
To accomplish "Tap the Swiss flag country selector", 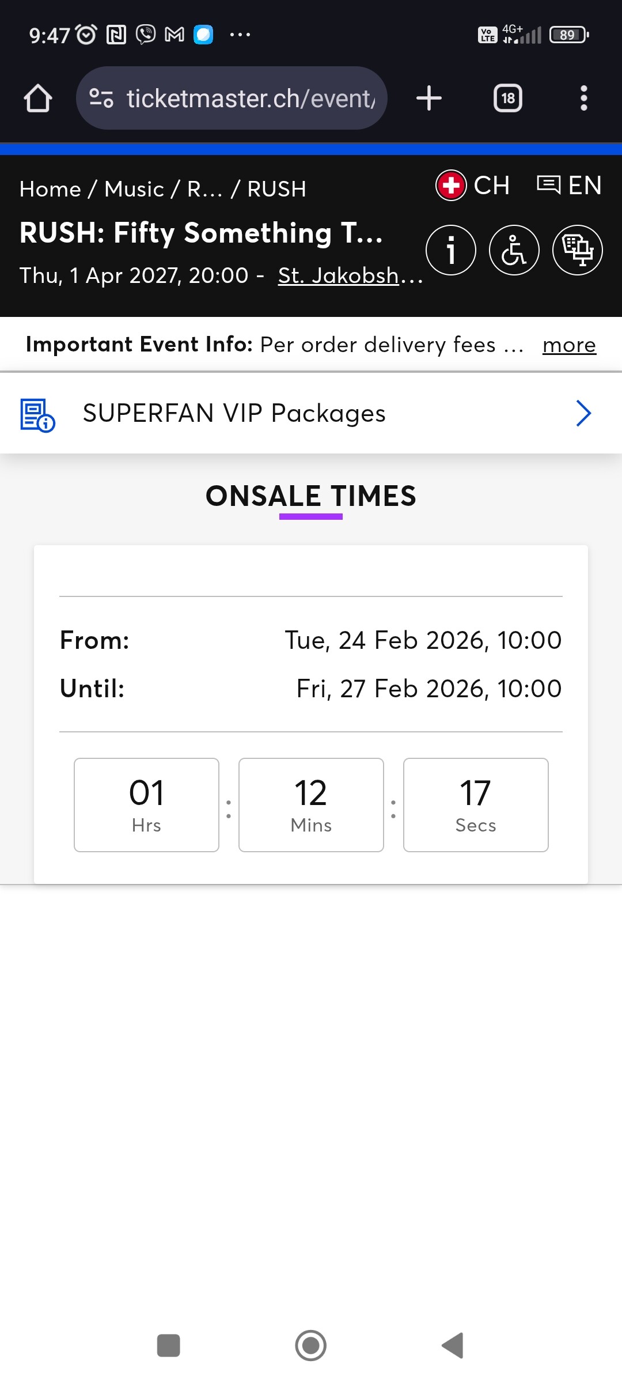I will click(472, 186).
